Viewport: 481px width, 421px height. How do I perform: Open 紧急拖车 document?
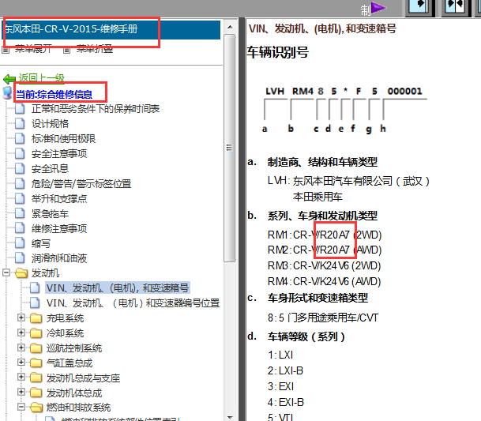click(50, 214)
